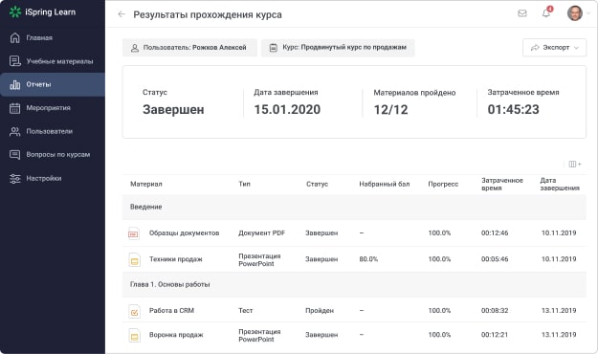Sort by Дата завершения column header
Viewport: 598px width, 354px height.
[560, 184]
